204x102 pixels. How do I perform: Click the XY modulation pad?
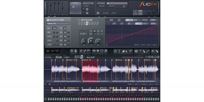point(75,8)
